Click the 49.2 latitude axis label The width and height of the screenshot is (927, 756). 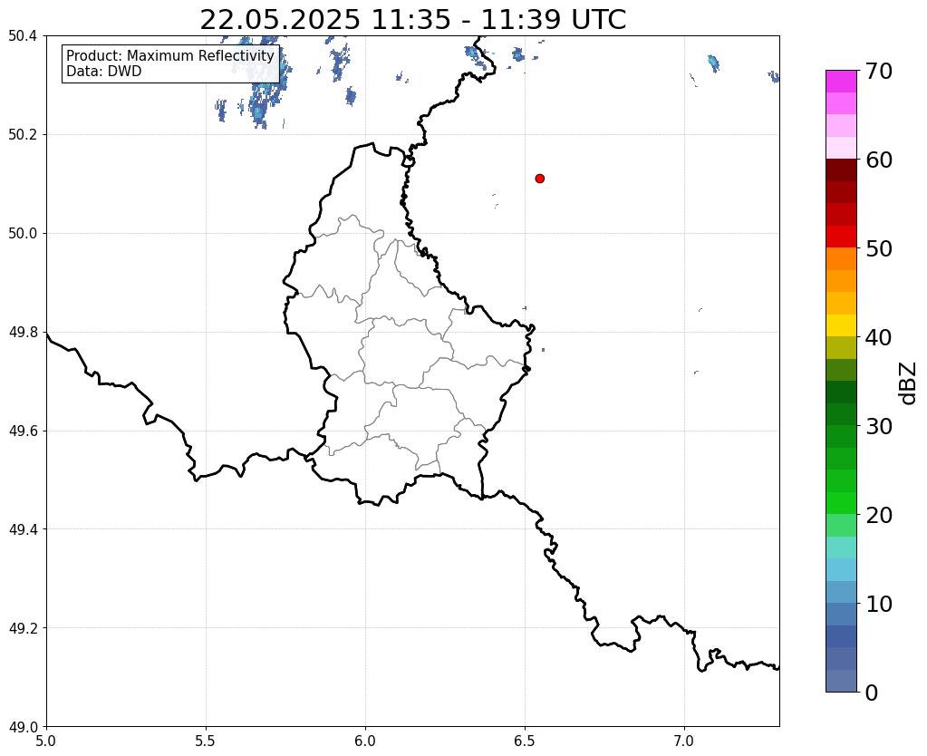23,628
